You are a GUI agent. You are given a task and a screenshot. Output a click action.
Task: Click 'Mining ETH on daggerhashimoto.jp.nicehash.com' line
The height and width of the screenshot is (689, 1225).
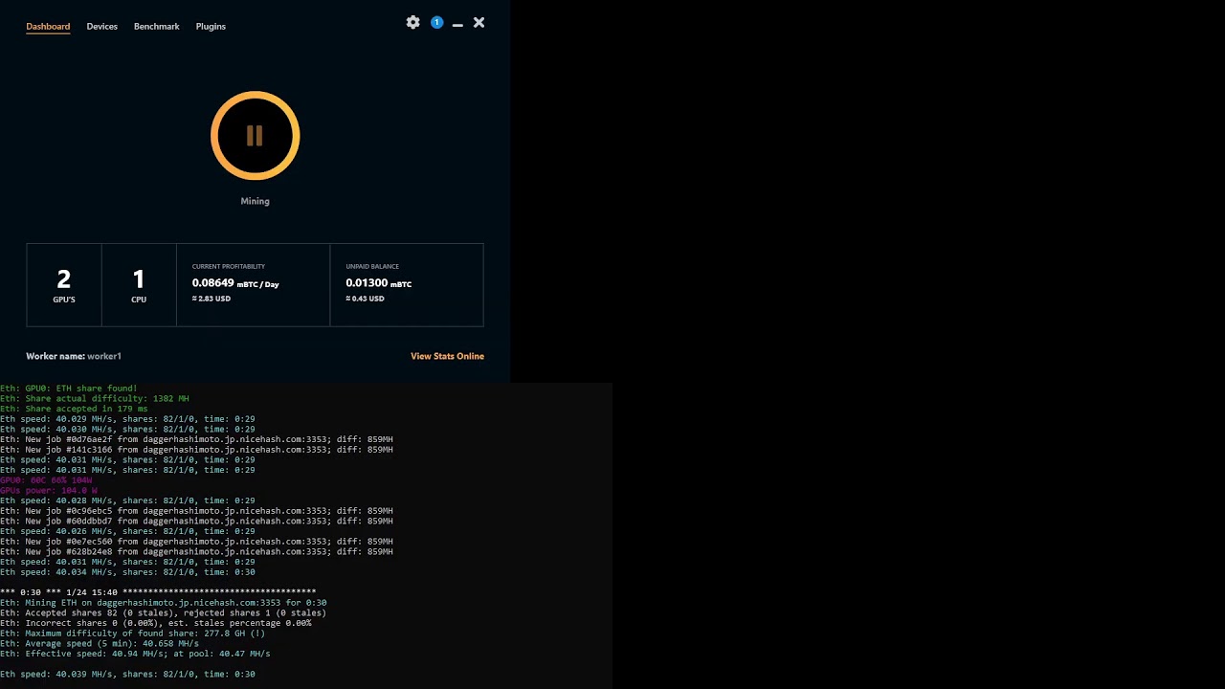(x=164, y=603)
